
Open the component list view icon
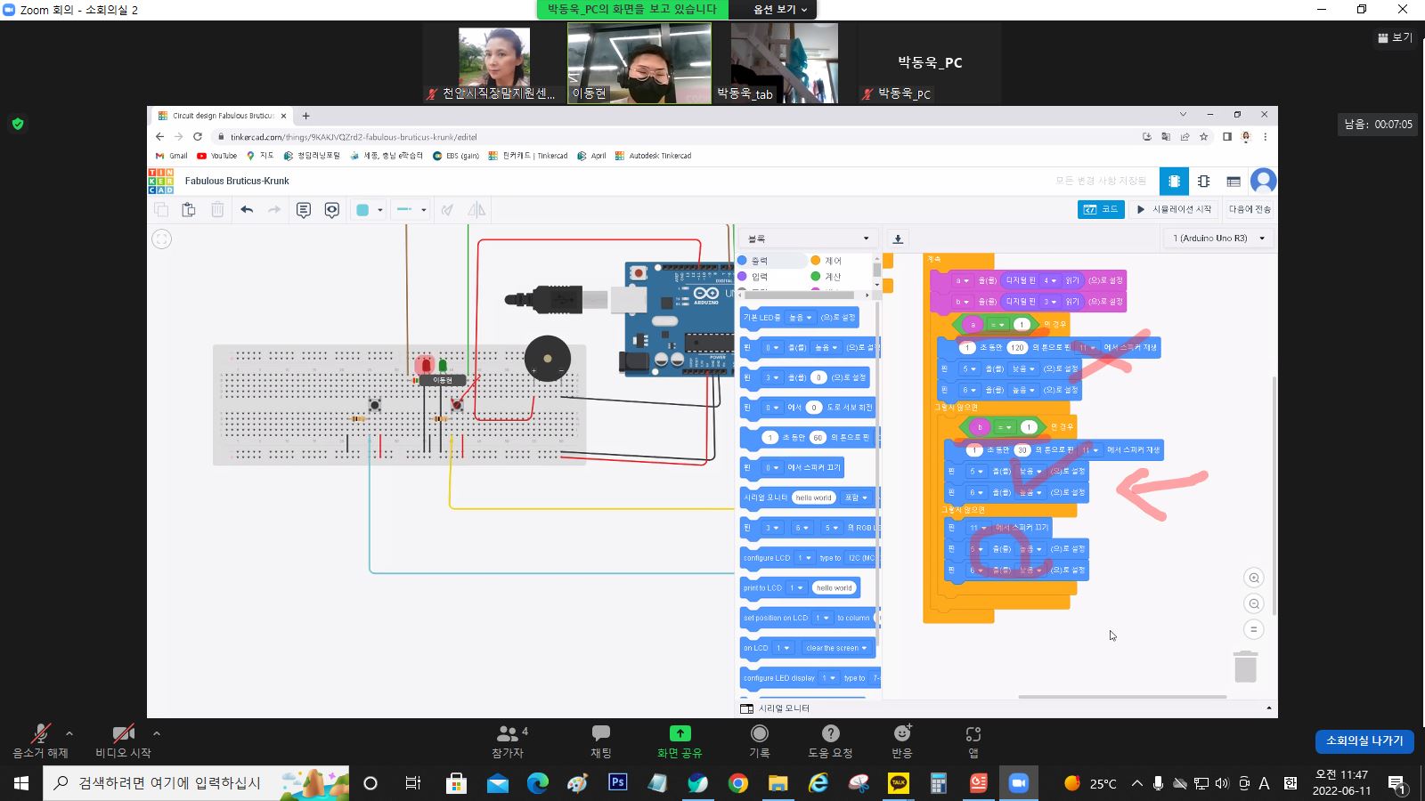tap(1234, 182)
